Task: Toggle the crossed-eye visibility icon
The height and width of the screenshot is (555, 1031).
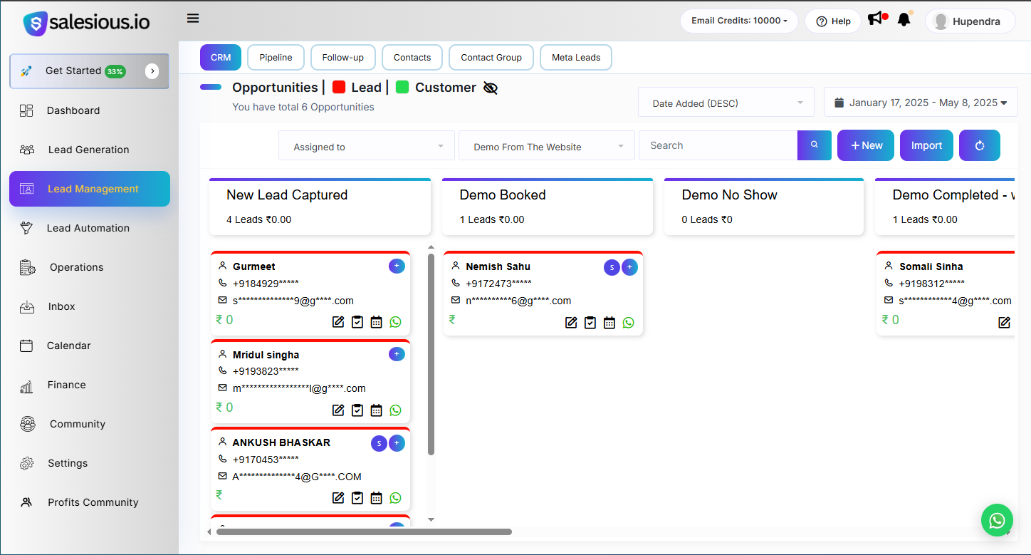Action: click(x=490, y=88)
